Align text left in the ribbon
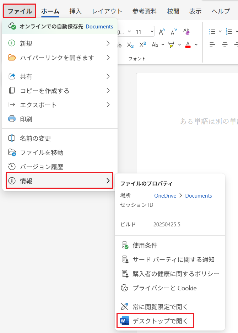This screenshot has height=333, width=238. pyautogui.click(x=212, y=45)
